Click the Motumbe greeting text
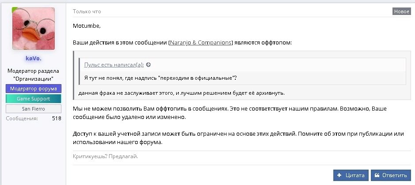 coord(87,25)
